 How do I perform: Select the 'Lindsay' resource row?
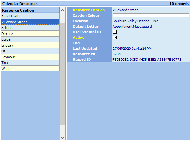pos(30,45)
